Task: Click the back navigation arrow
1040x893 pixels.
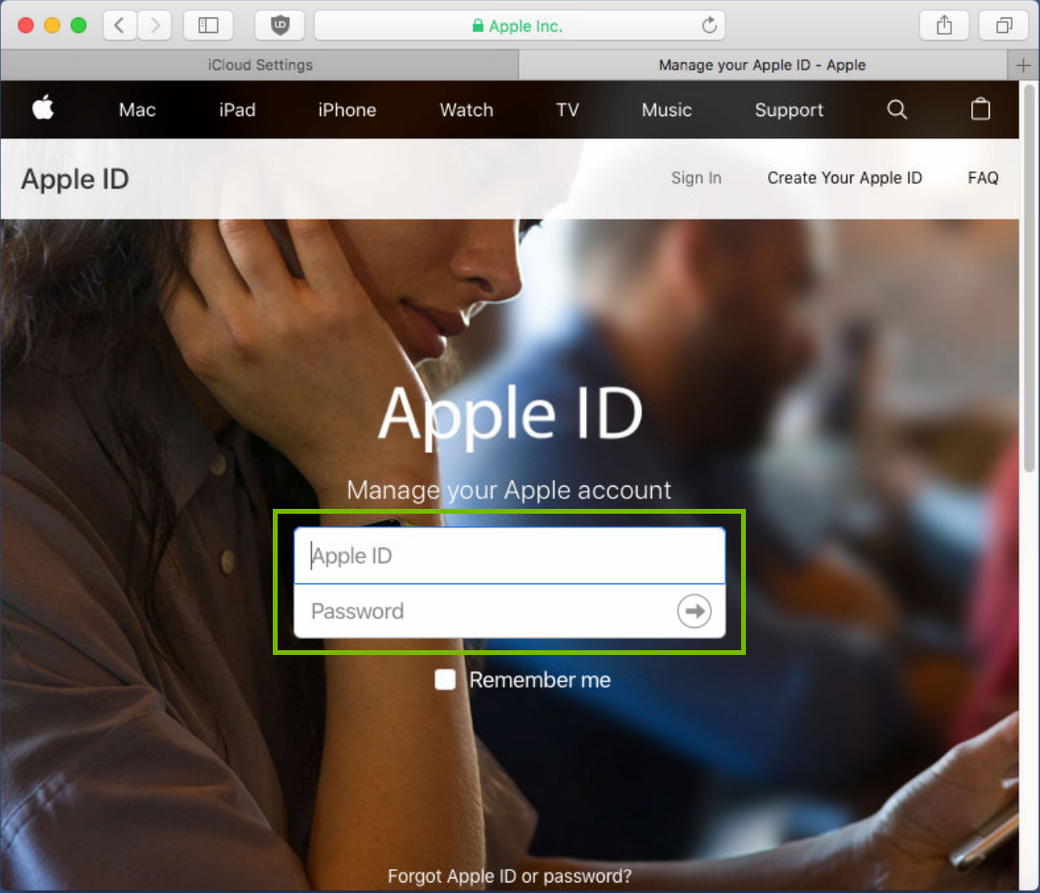Action: coord(120,26)
